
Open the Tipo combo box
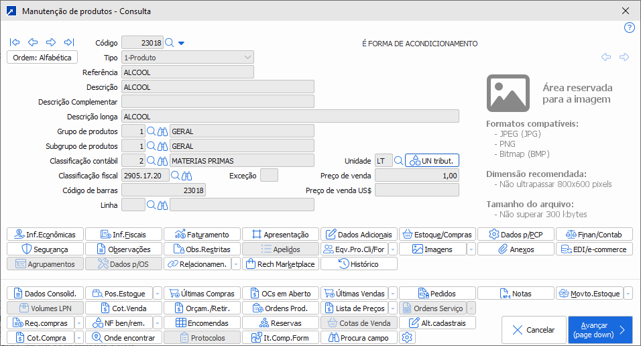coord(188,58)
